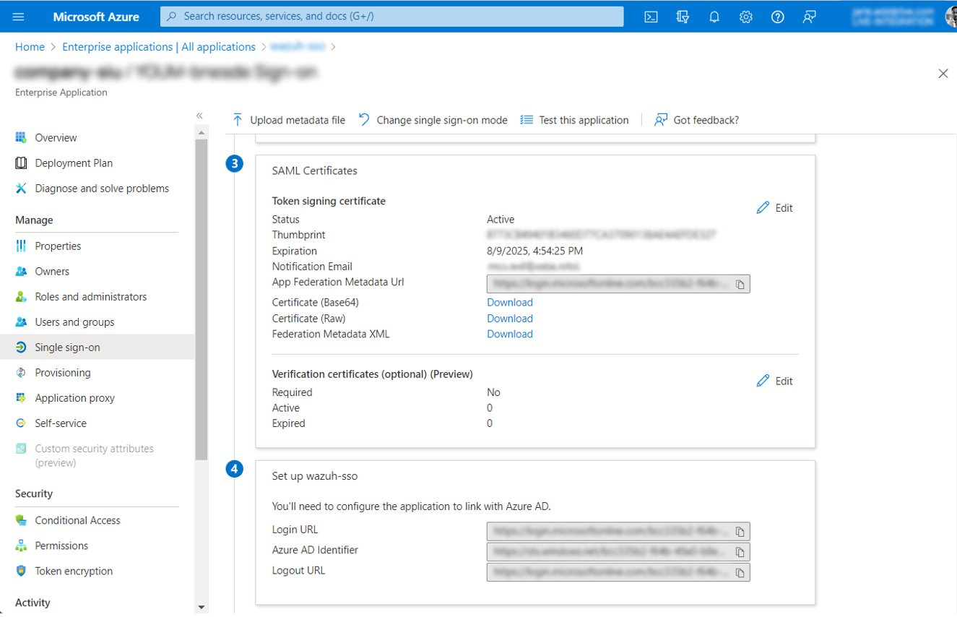The image size is (957, 617).
Task: Copy the App Federation Metadata Url
Action: 740,284
